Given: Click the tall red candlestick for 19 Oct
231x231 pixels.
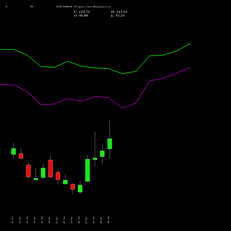Looking at the screenshot, I should coord(50,169).
